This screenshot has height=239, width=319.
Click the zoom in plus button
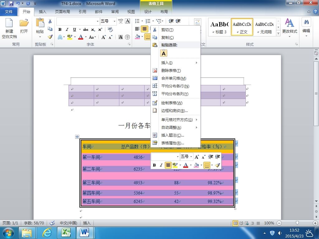315,223
